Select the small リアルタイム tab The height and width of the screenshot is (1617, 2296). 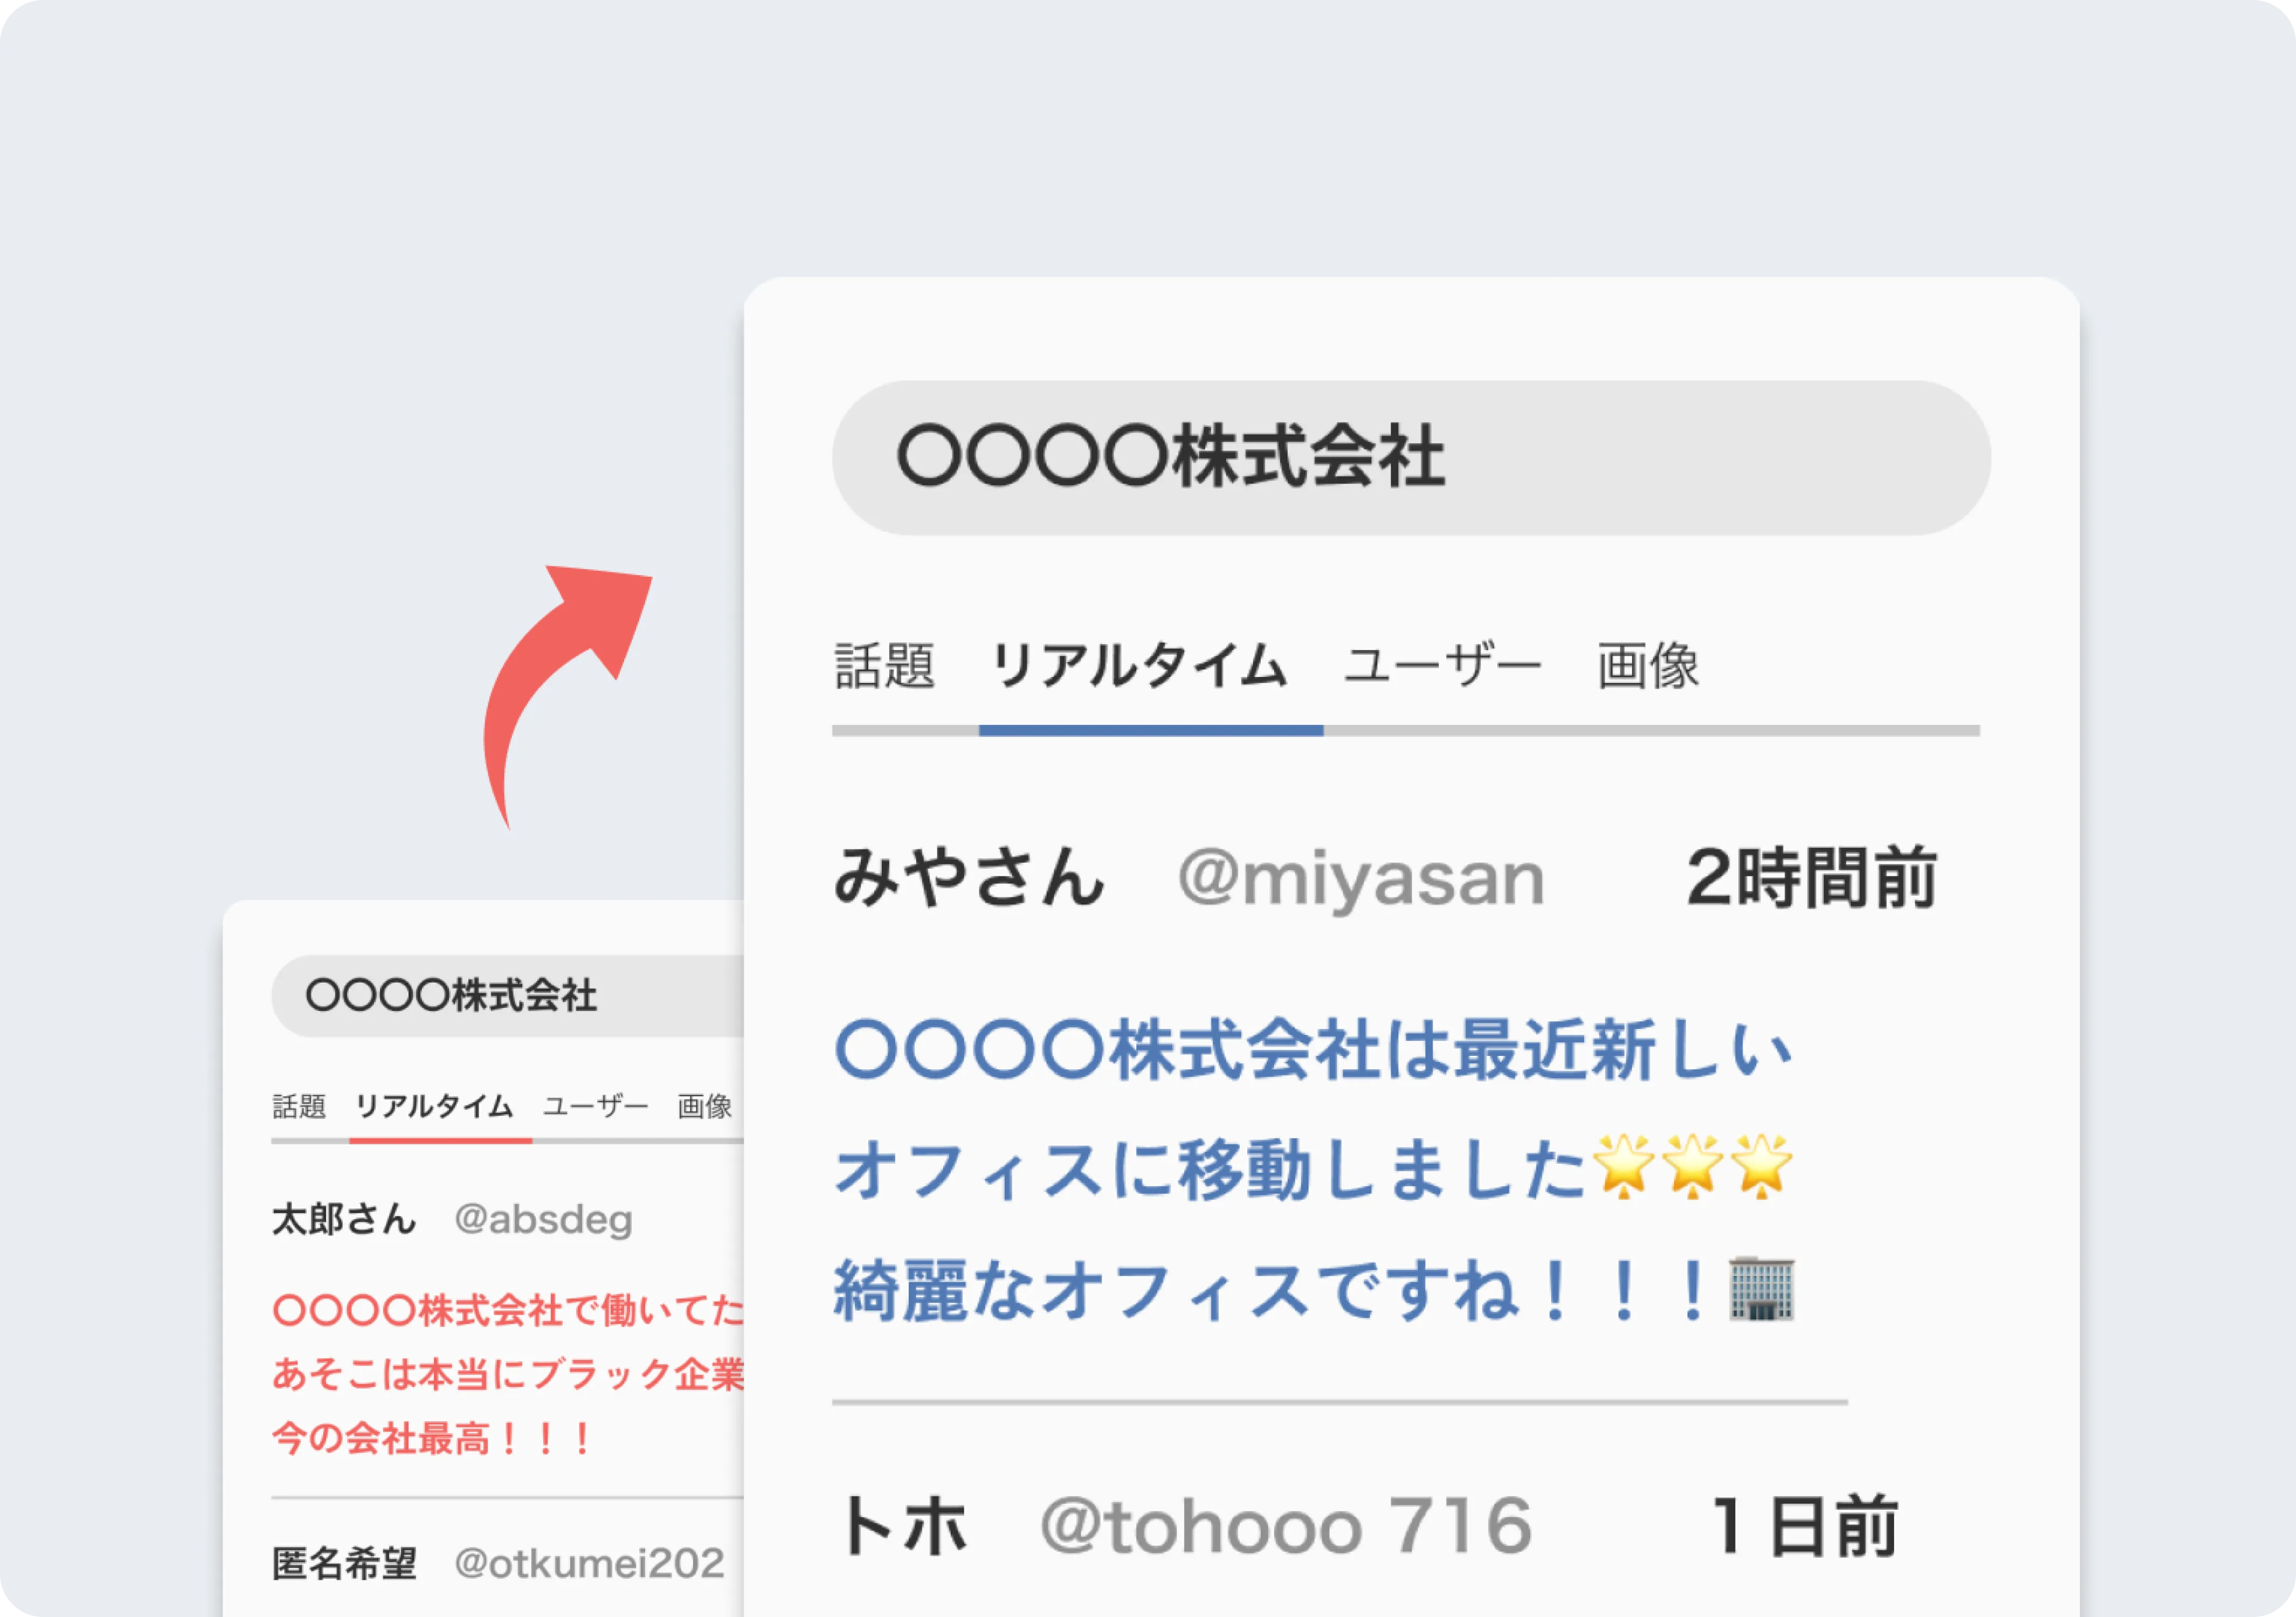[434, 1107]
